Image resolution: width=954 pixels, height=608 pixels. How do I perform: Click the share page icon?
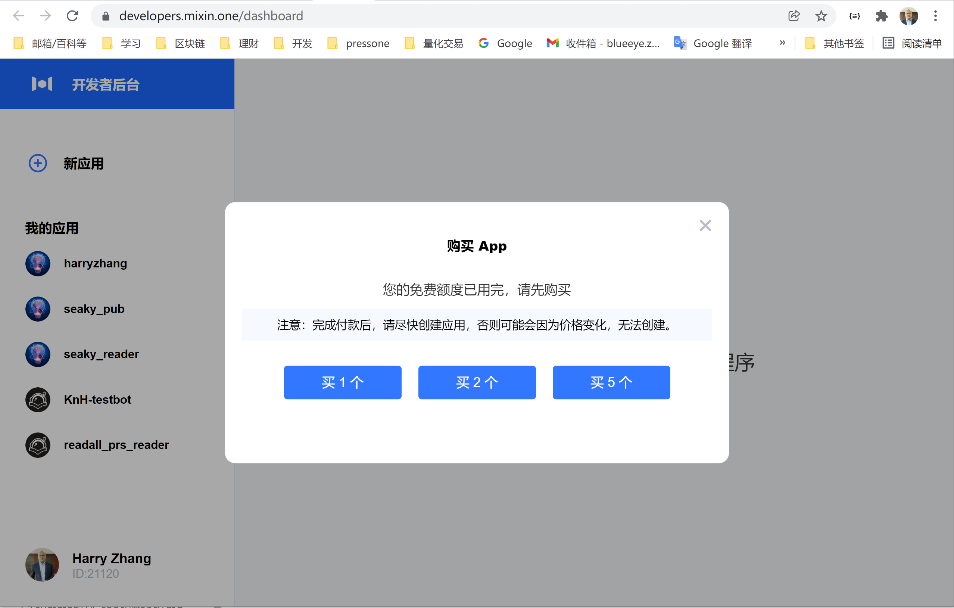pyautogui.click(x=794, y=16)
